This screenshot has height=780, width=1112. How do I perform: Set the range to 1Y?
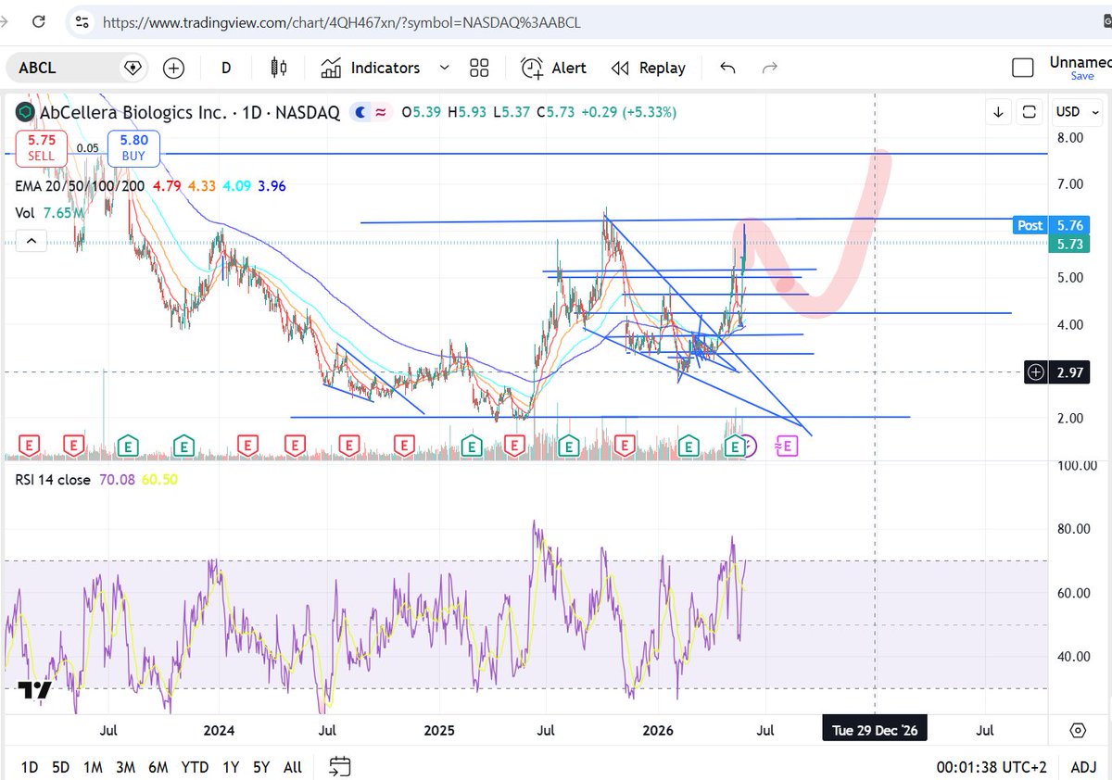pyautogui.click(x=233, y=767)
